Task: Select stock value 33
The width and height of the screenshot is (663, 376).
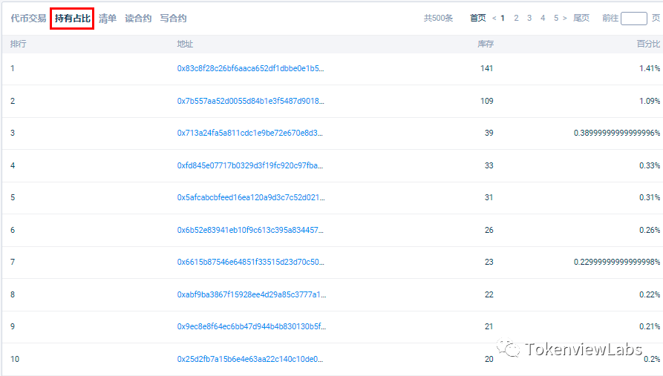Action: [x=489, y=165]
